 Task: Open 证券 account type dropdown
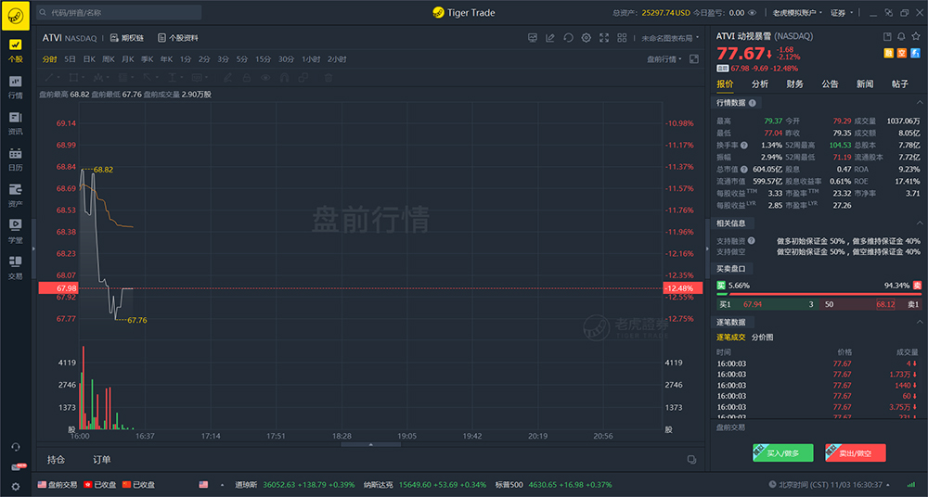(x=842, y=12)
